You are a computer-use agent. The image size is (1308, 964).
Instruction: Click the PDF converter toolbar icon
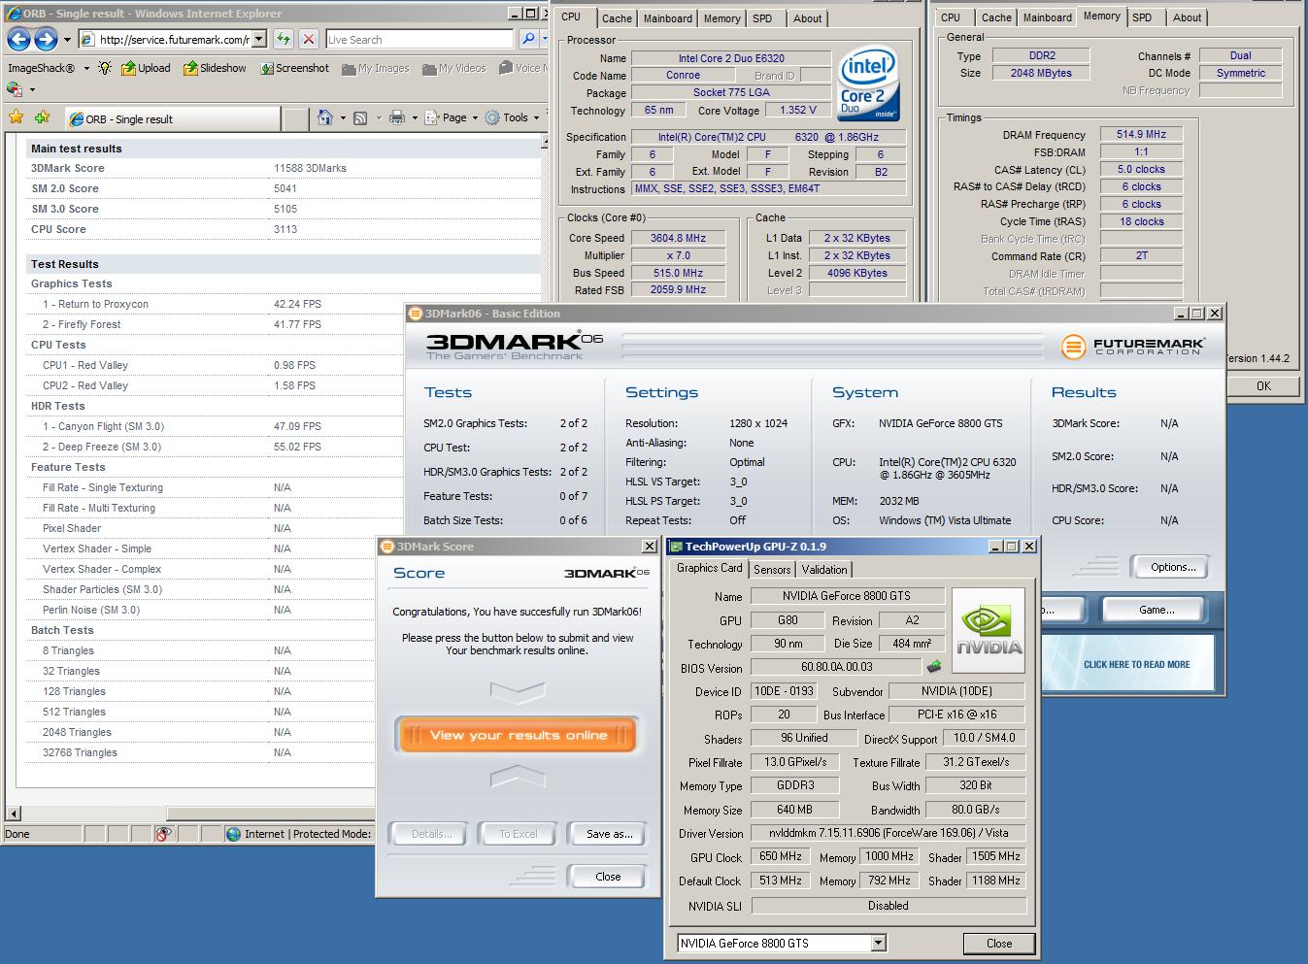[14, 88]
